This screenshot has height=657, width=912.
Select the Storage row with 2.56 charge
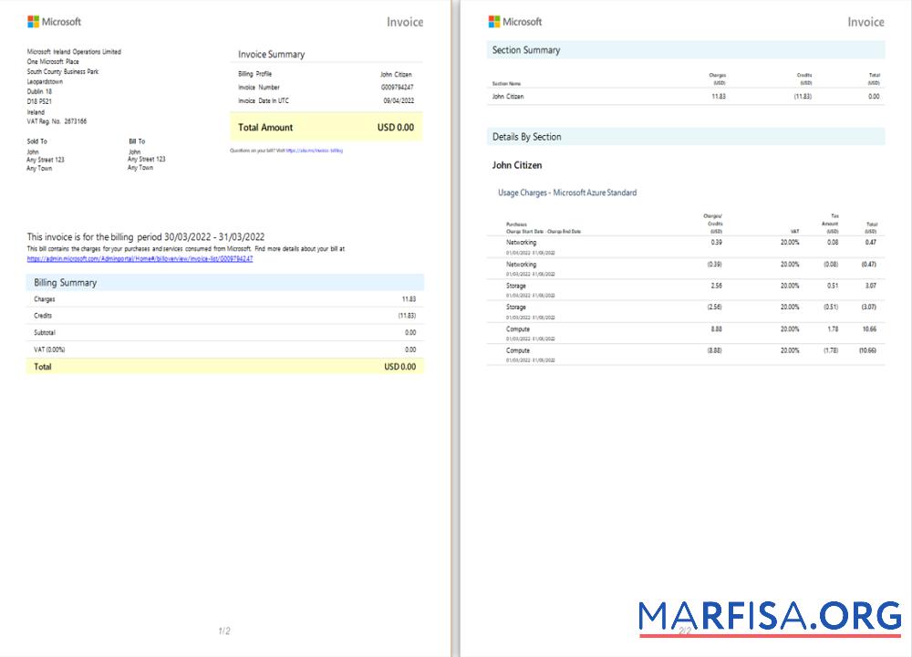(684, 288)
